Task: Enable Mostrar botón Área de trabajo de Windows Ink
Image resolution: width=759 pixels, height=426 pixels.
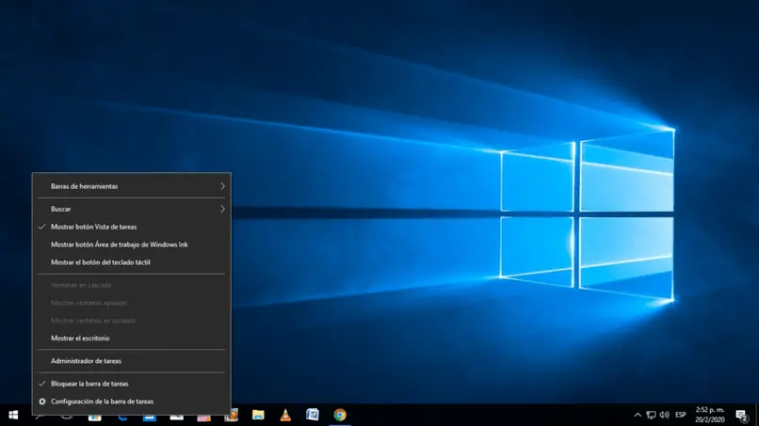Action: [132, 245]
